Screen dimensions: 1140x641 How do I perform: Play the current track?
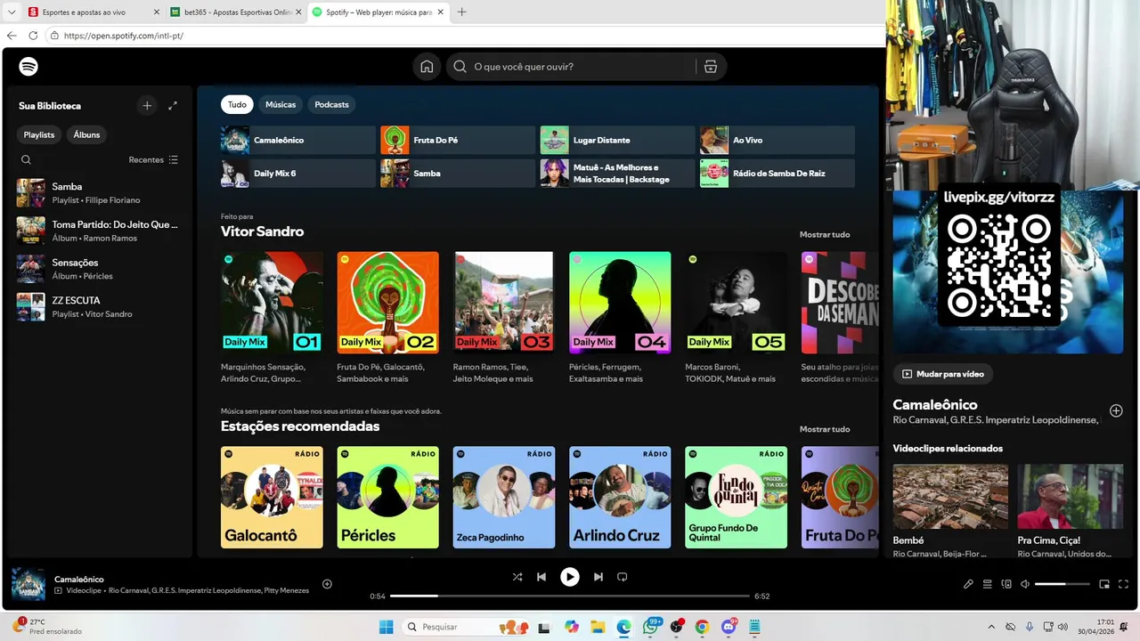570,577
